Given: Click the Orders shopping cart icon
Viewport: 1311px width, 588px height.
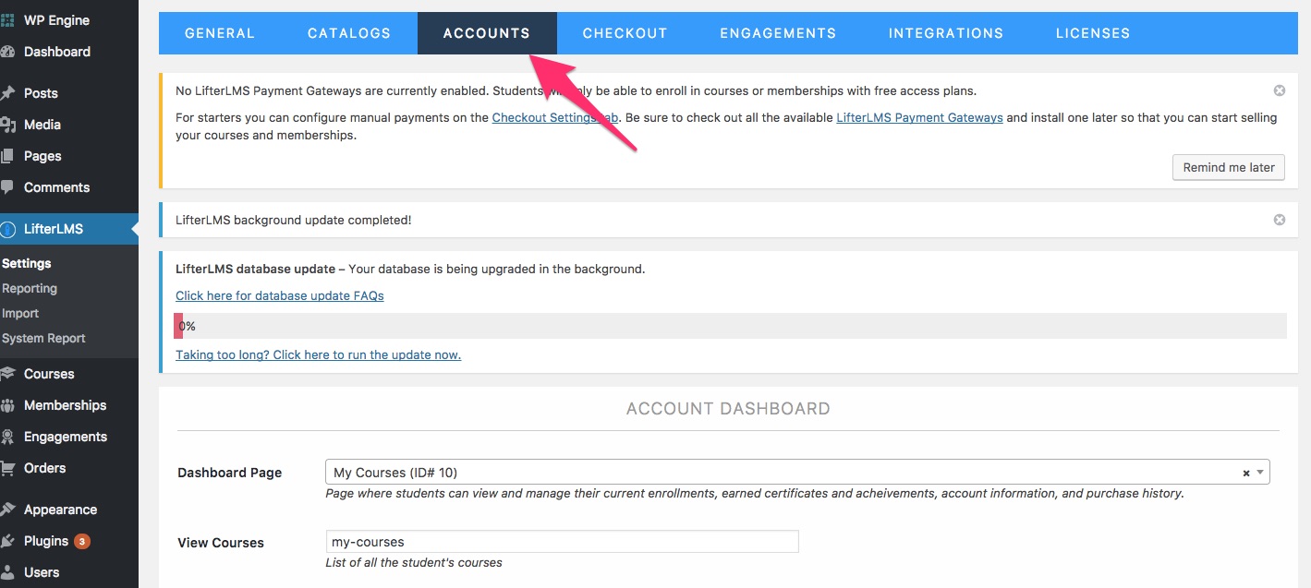Looking at the screenshot, I should point(6,468).
